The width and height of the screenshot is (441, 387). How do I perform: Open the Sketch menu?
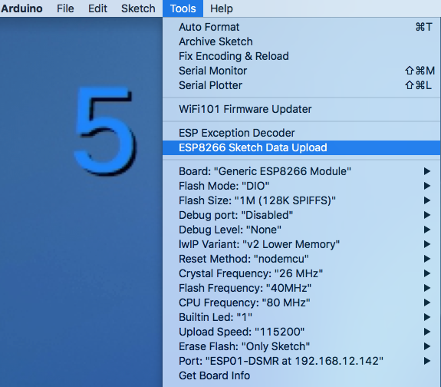pos(138,8)
